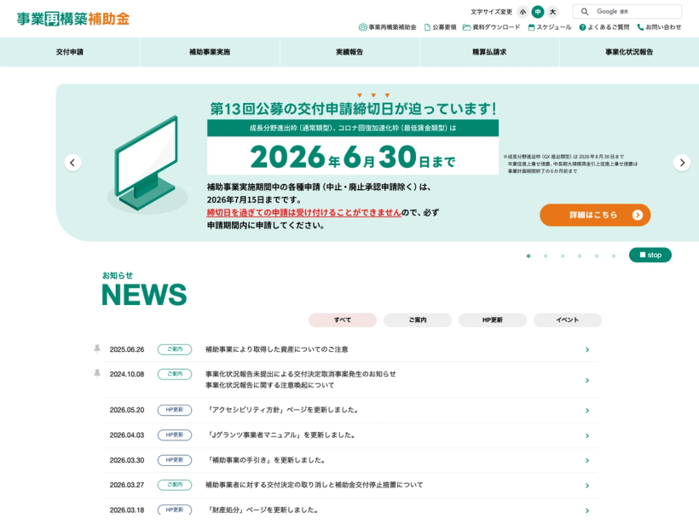The height and width of the screenshot is (524, 699).
Task: Open the 精算払請求 menu
Action: pyautogui.click(x=489, y=52)
